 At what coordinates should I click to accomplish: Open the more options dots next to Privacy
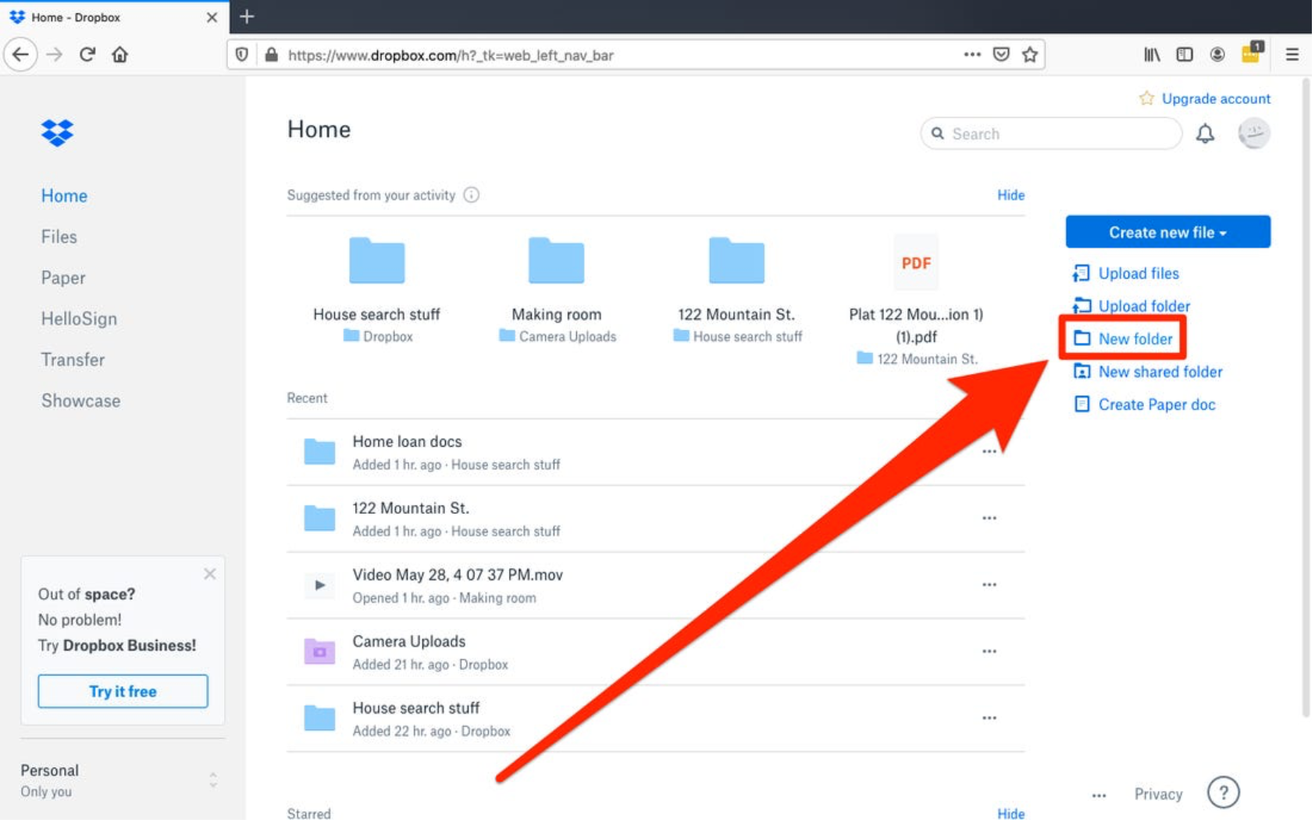point(1099,796)
